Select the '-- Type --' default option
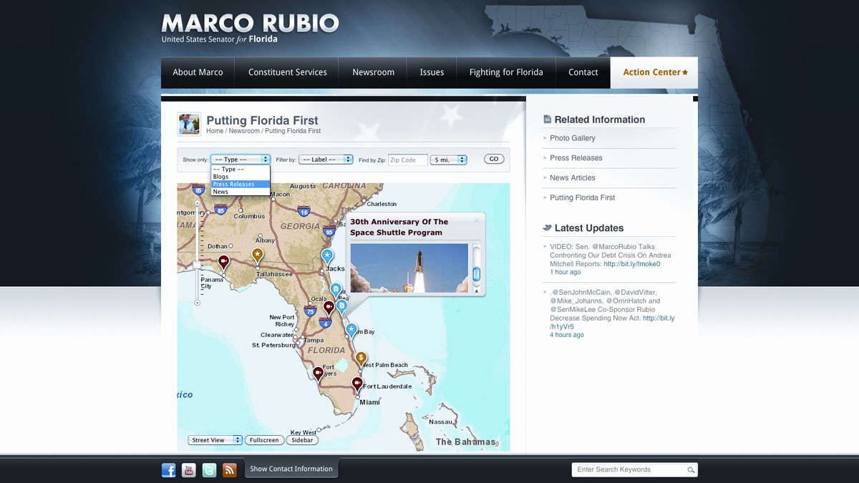The width and height of the screenshot is (859, 483). pyautogui.click(x=241, y=170)
